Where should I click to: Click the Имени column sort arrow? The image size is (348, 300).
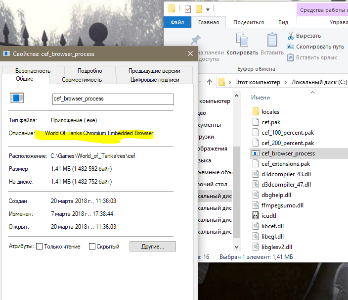tap(313, 92)
